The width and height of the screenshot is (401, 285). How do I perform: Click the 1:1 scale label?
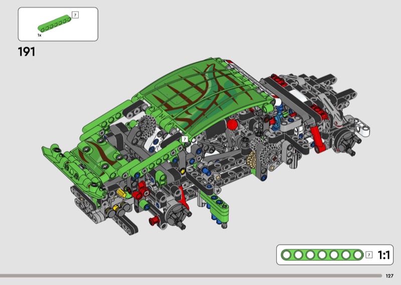(383, 255)
